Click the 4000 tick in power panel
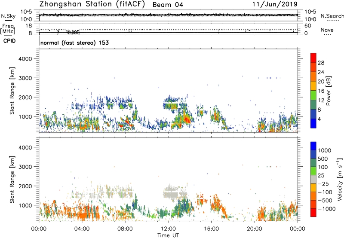344x238 pixels. click(25, 59)
